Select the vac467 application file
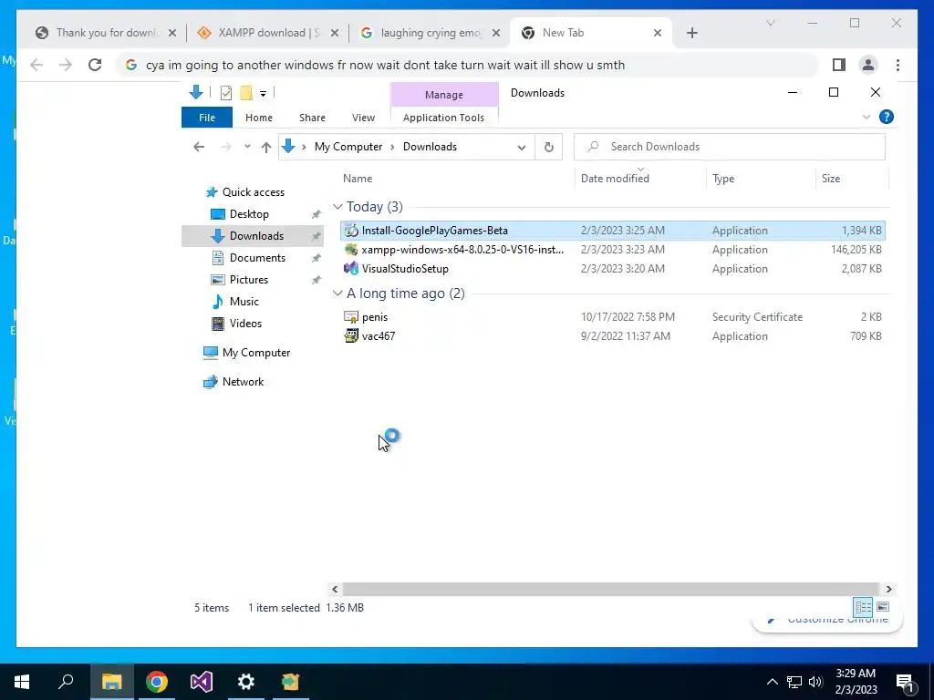Image resolution: width=934 pixels, height=700 pixels. pos(612,336)
